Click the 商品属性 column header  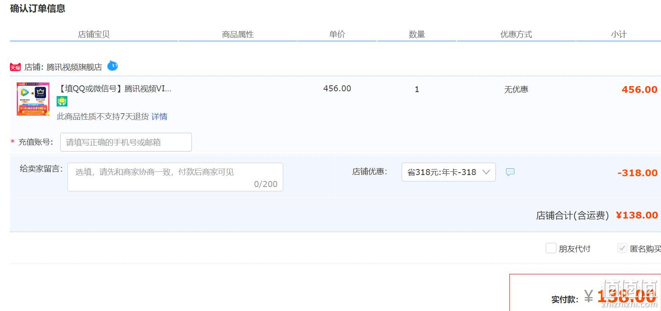click(x=238, y=34)
